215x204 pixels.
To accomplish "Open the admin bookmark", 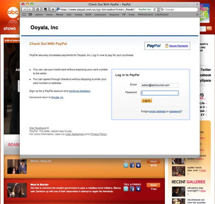I will click(x=39, y=15).
